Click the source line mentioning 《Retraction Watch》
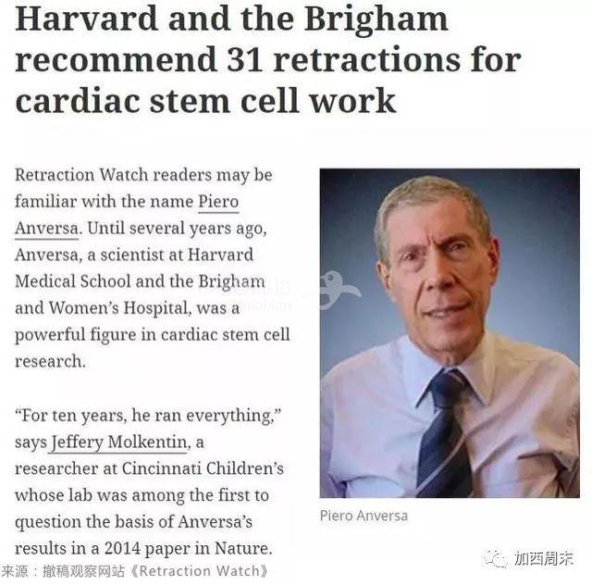The width and height of the screenshot is (592, 585). coord(135,571)
